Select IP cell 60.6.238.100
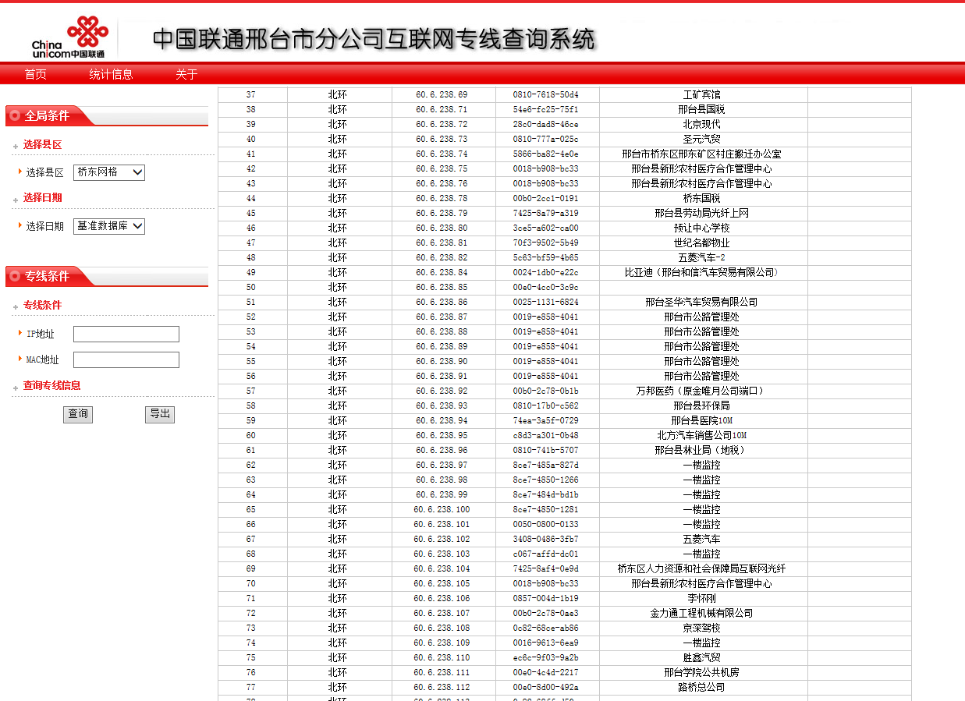Image resolution: width=965 pixels, height=701 pixels. point(443,509)
